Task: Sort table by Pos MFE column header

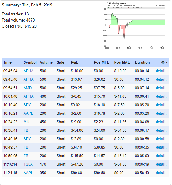Action: click(x=102, y=62)
